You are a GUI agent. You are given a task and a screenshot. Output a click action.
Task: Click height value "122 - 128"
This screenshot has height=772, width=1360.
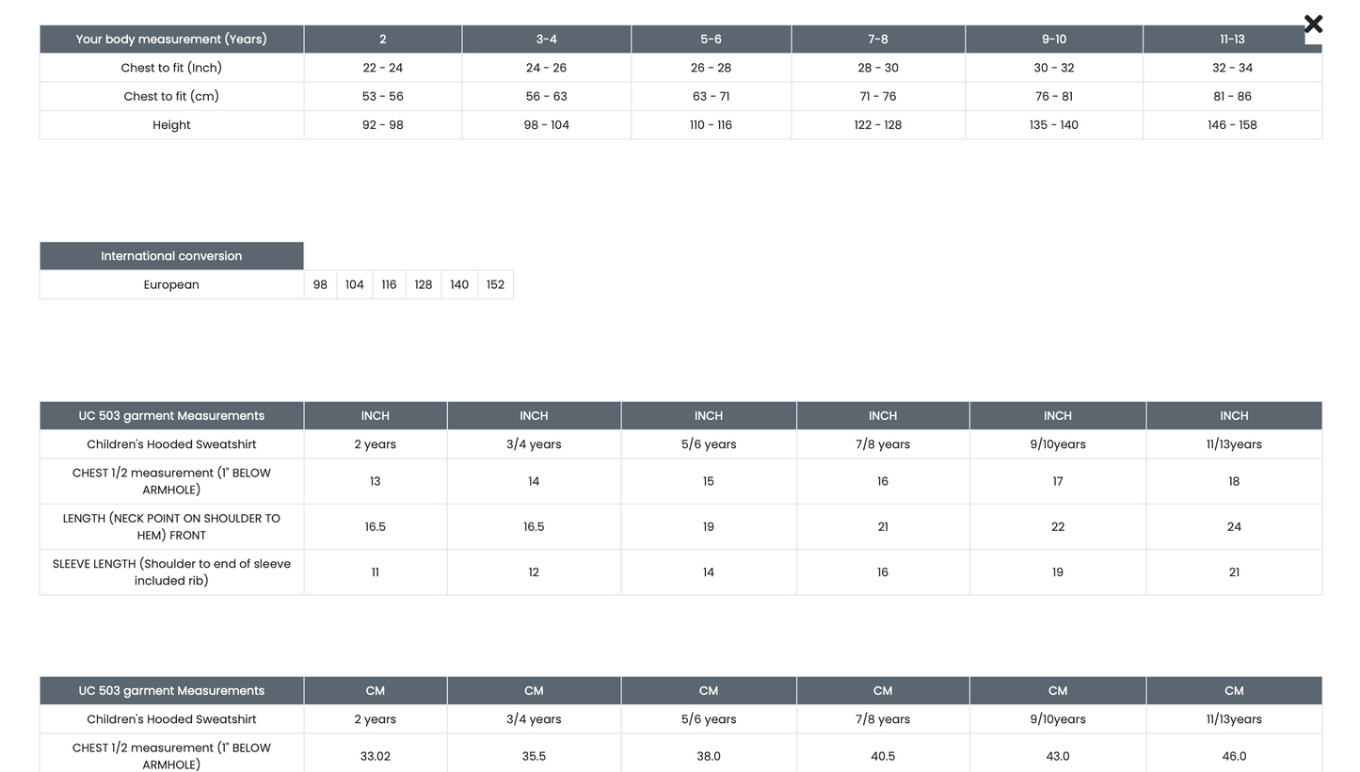(x=877, y=125)
